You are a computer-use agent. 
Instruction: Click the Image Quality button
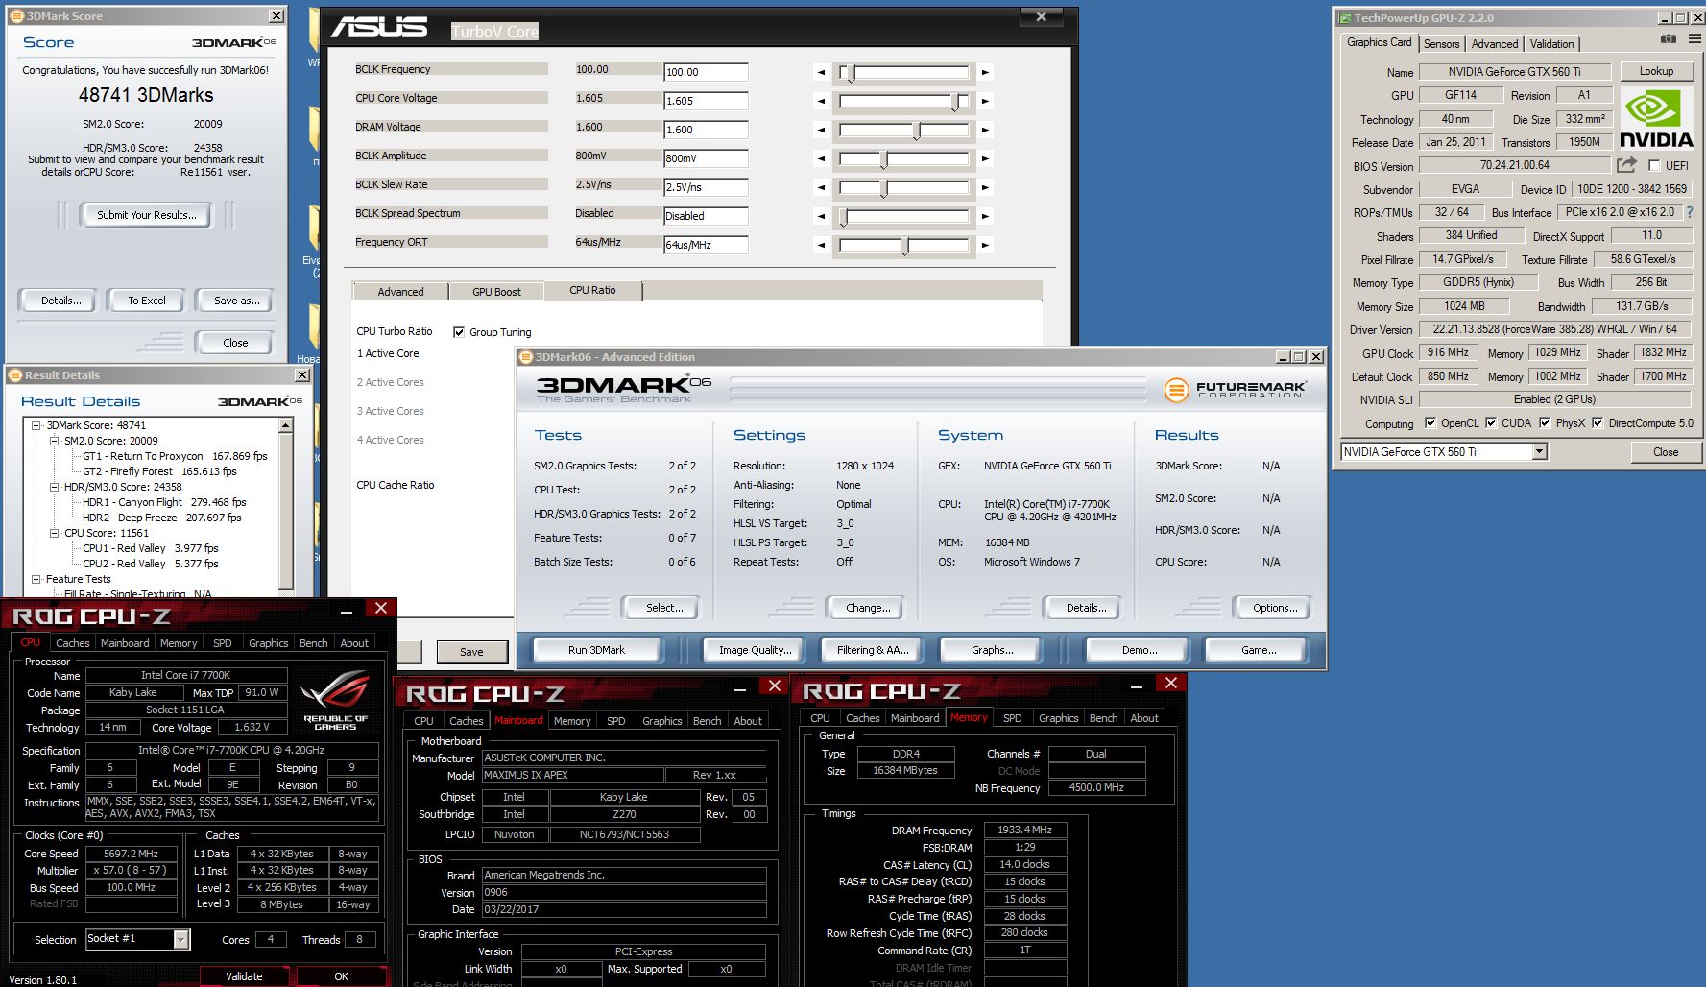756,650
